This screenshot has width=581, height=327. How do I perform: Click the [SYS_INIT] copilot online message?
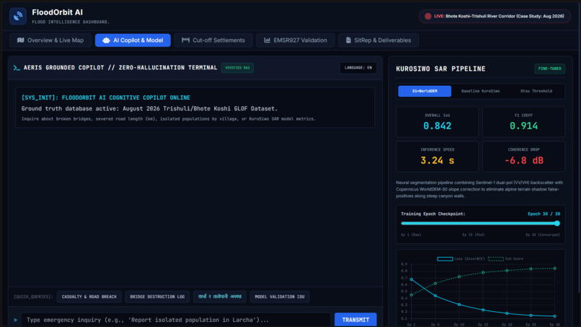[105, 97]
